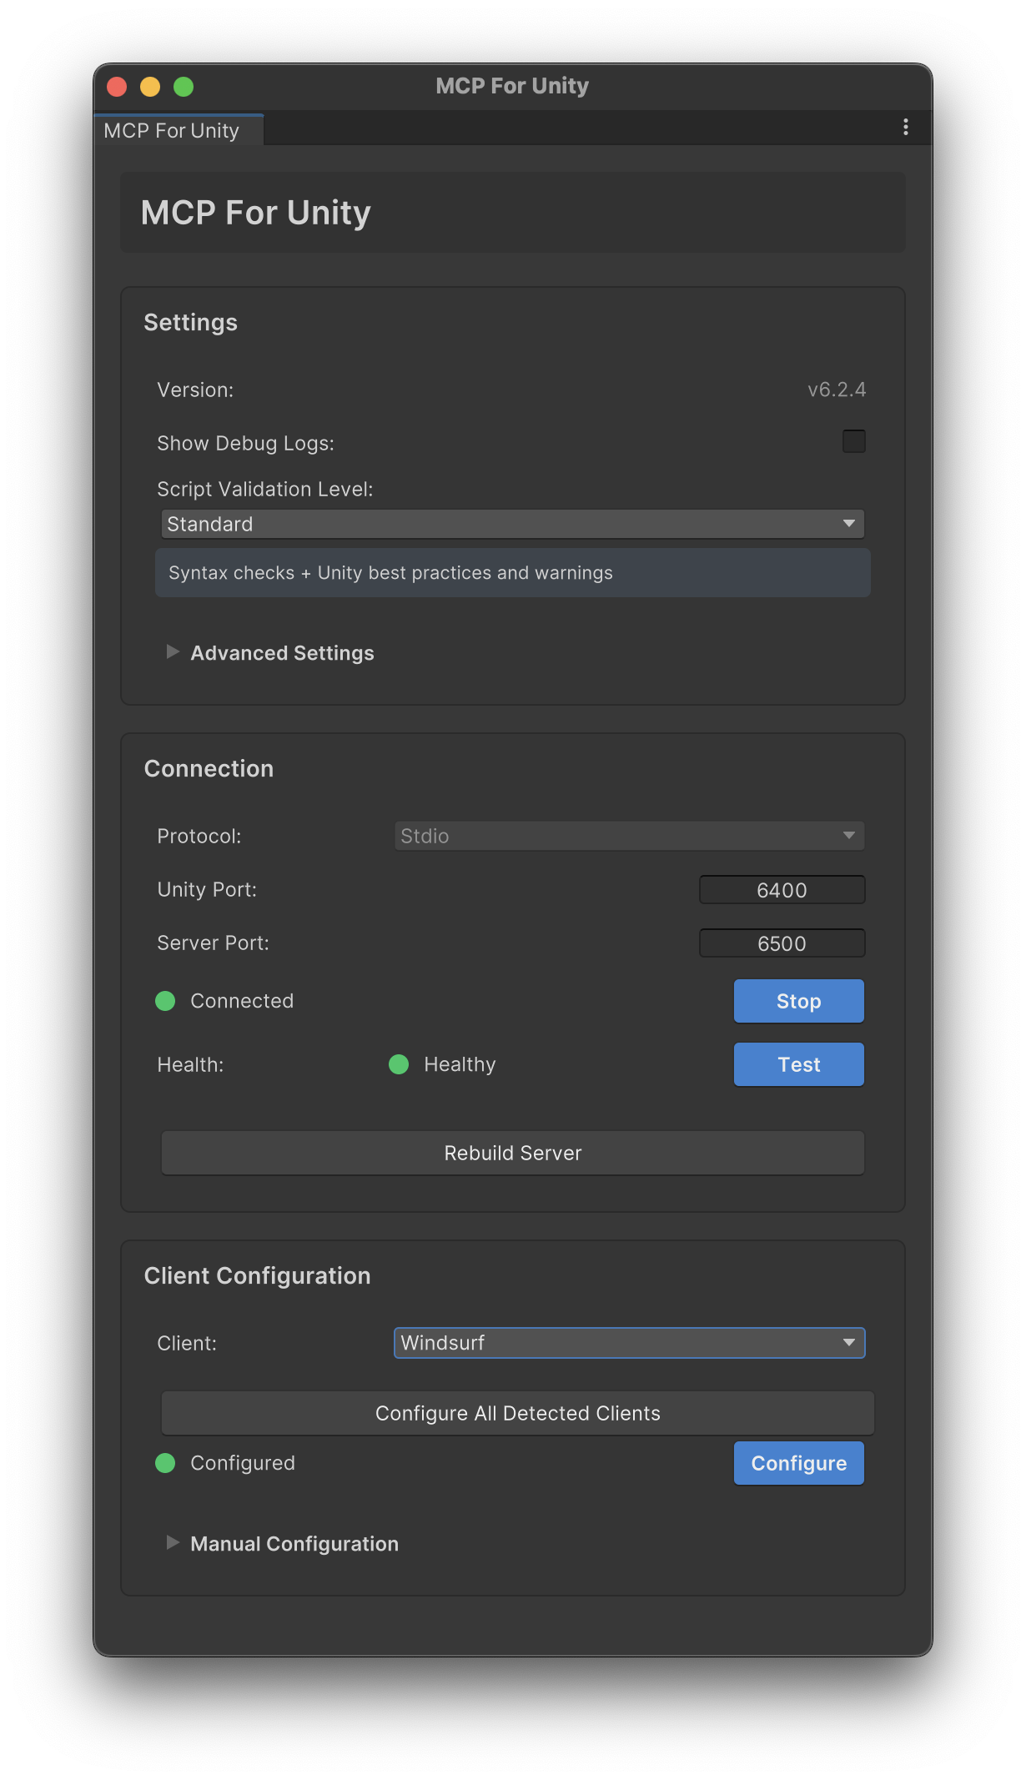Select the MCP For Unity tab
Screen dimensions: 1026x1780
pos(172,131)
